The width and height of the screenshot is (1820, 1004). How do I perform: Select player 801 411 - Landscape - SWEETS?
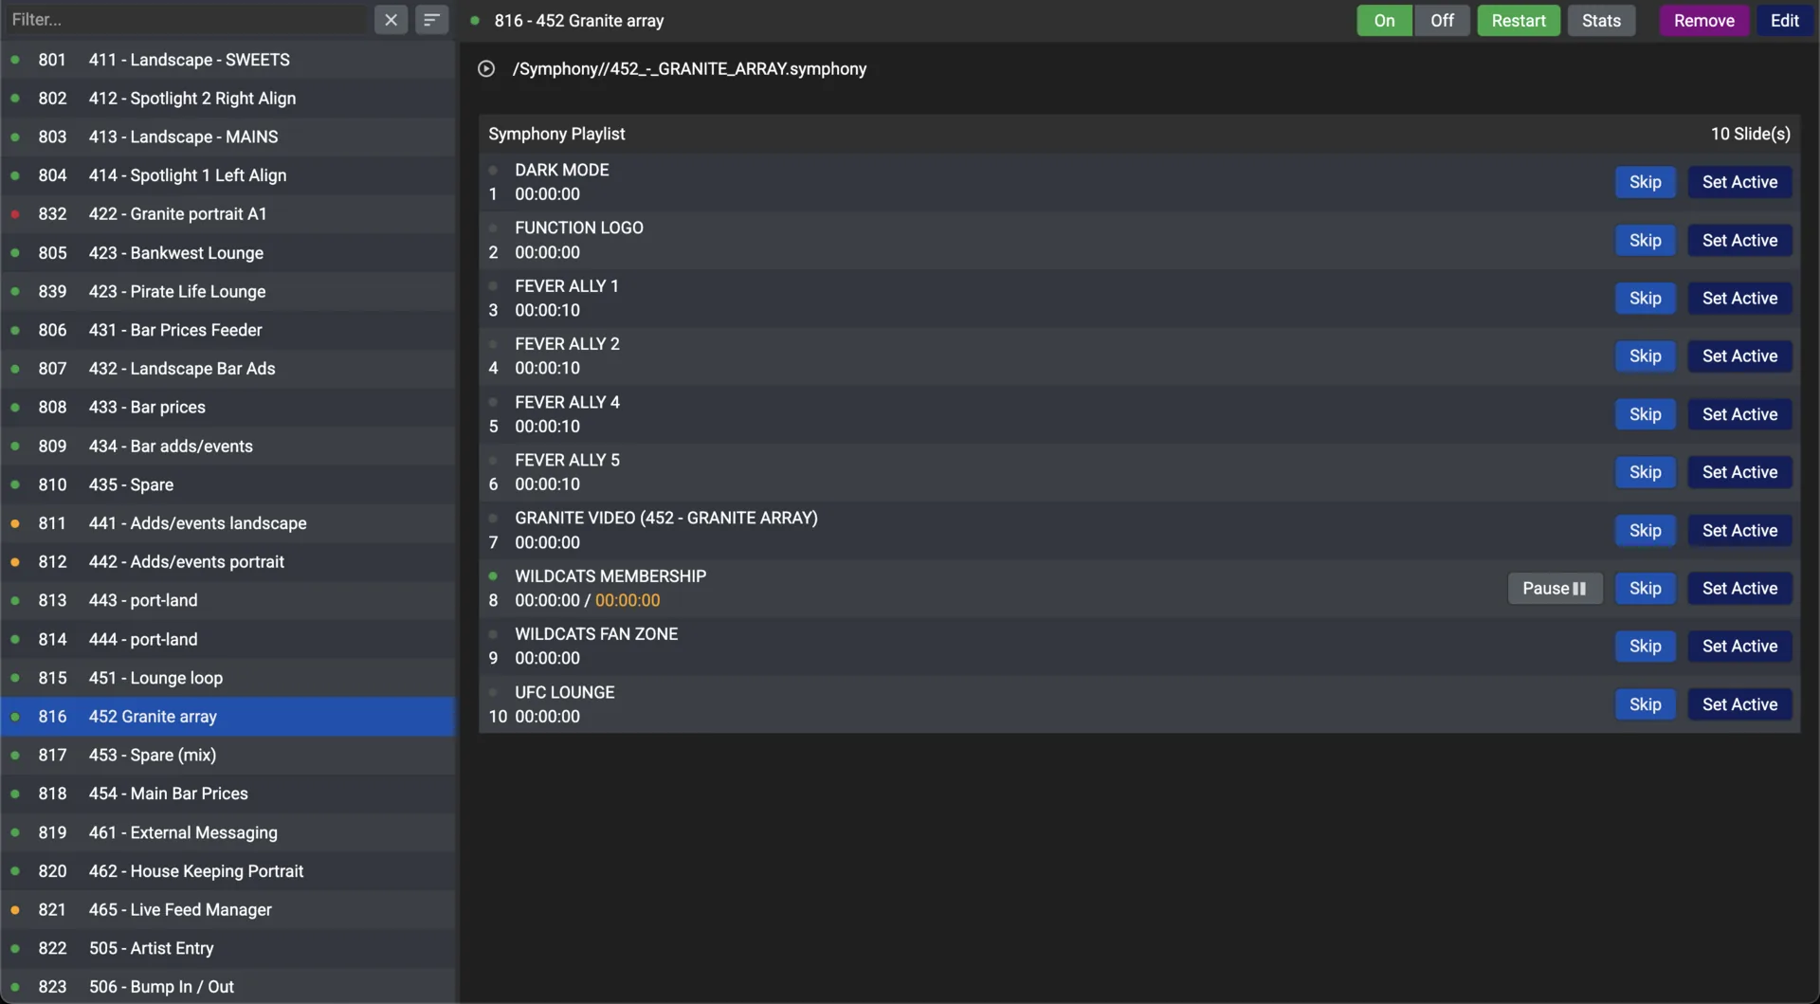(228, 60)
